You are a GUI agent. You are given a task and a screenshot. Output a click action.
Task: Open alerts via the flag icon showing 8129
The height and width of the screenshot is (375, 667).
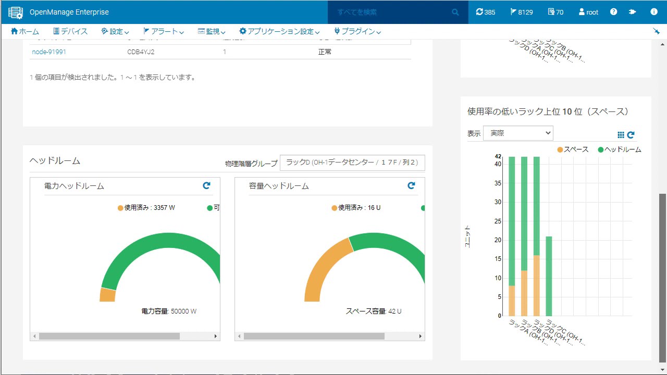click(521, 12)
